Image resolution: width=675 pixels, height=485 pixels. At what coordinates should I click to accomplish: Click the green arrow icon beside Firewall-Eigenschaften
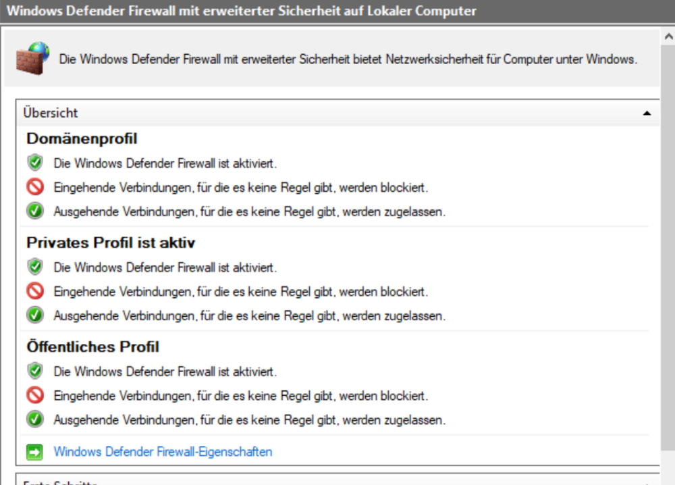34,451
